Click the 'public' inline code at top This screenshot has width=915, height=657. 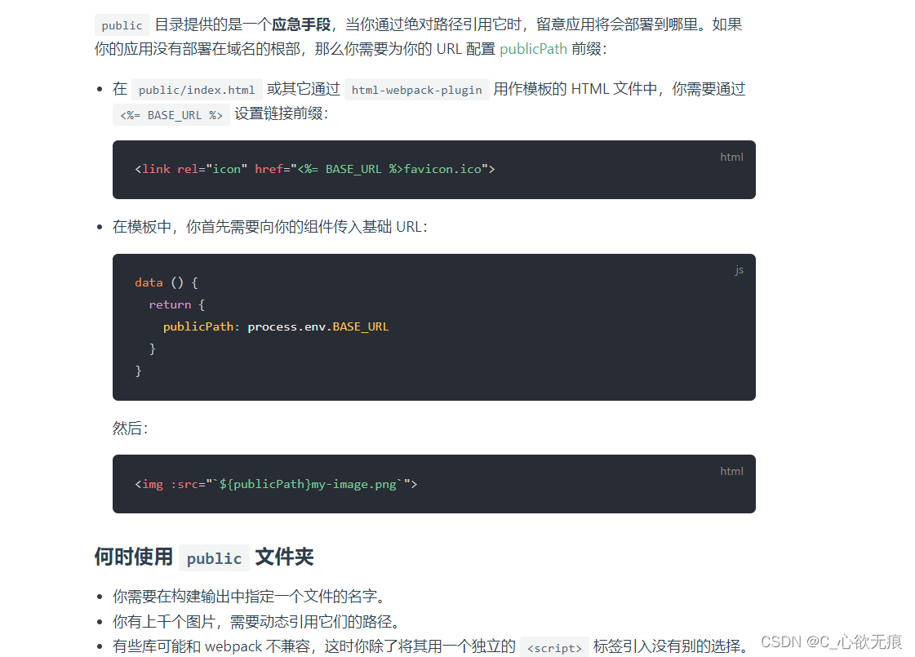[x=122, y=25]
